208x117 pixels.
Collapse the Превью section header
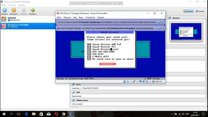186,18
